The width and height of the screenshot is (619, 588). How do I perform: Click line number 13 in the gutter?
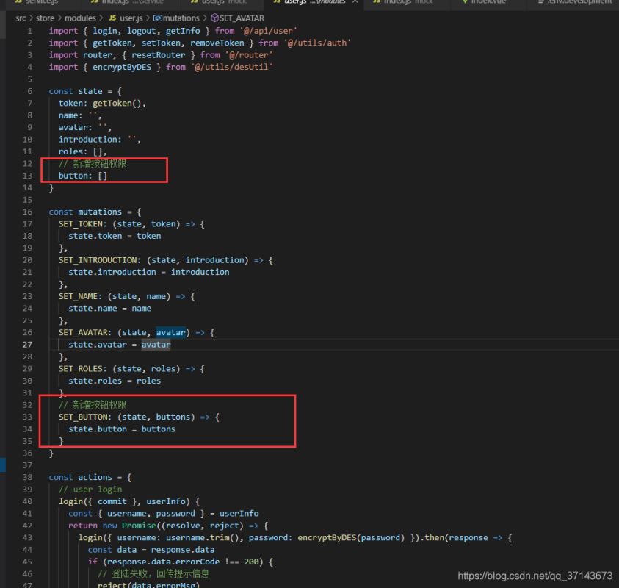point(27,176)
